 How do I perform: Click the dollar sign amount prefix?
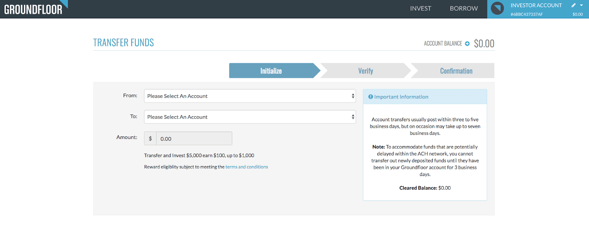pyautogui.click(x=150, y=139)
